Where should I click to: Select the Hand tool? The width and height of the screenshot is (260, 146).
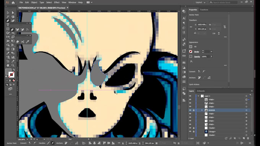pos(8,65)
